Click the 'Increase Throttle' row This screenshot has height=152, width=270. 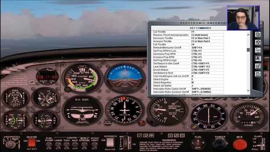pos(188,41)
